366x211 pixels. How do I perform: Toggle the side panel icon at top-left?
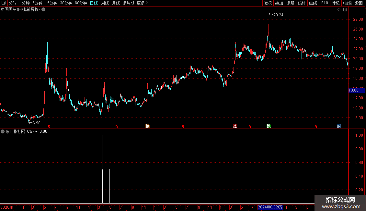click(4, 3)
